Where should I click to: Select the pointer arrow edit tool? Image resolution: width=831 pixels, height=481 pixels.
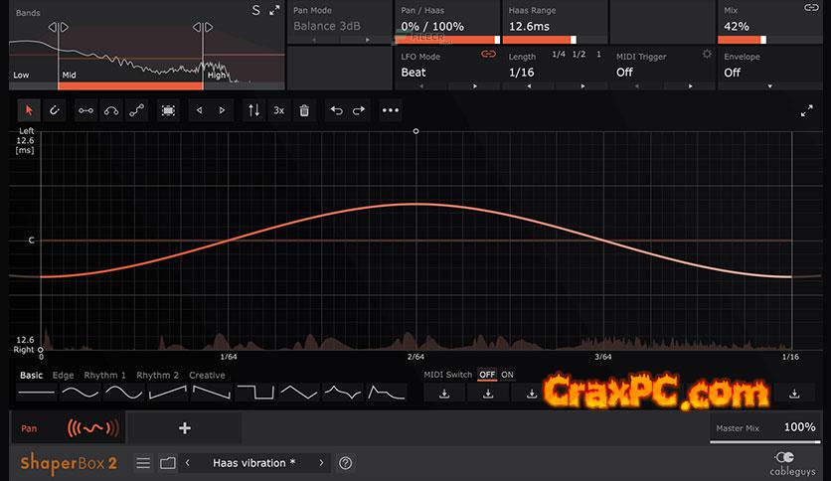click(x=29, y=110)
